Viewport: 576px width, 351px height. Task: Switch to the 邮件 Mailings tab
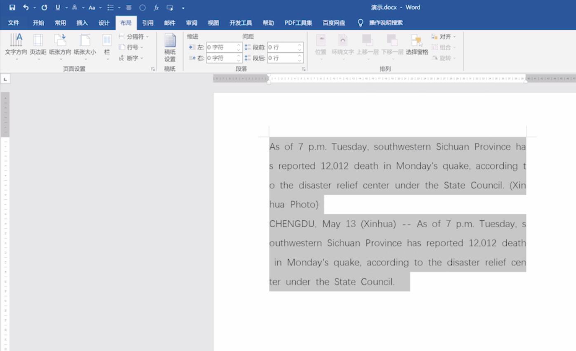tap(170, 23)
